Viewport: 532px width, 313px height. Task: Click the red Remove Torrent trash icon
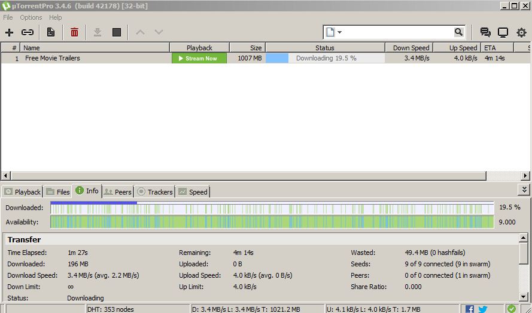click(74, 32)
